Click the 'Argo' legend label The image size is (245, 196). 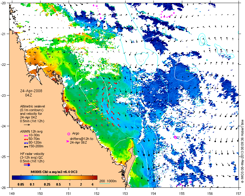76,134
